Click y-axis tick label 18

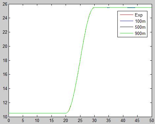(x=5, y=60)
